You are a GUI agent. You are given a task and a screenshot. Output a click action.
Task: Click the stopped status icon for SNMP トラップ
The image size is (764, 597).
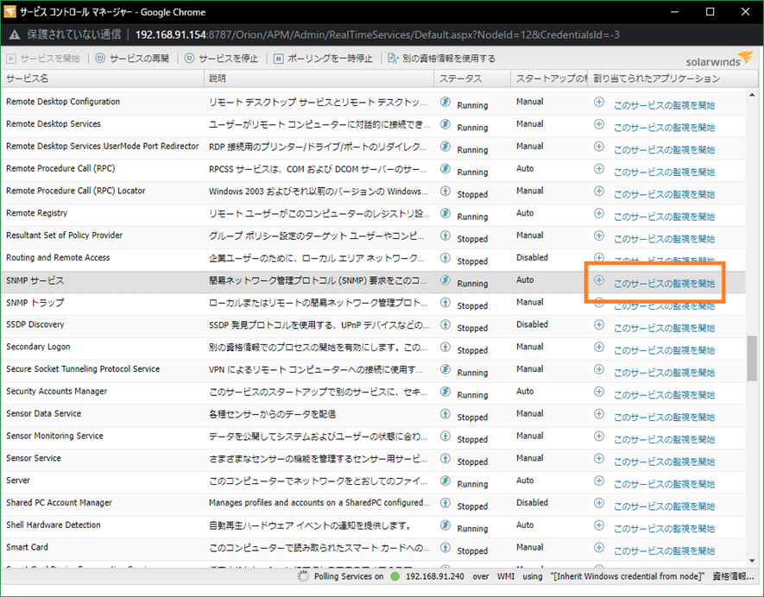click(x=445, y=303)
